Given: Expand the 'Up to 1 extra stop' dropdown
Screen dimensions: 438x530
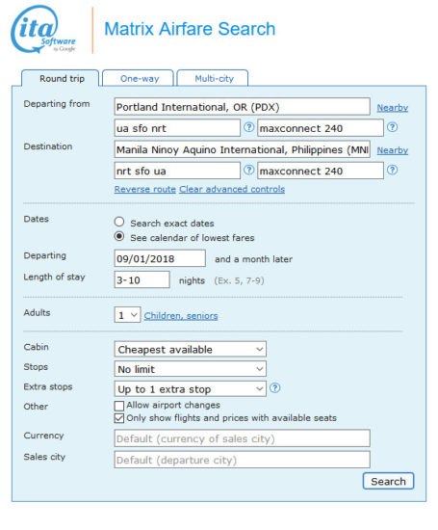Looking at the screenshot, I should coord(191,388).
